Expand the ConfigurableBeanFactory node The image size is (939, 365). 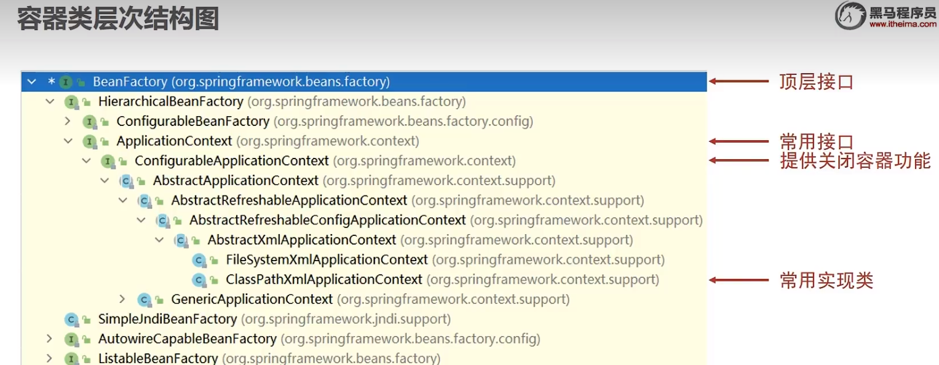click(68, 121)
